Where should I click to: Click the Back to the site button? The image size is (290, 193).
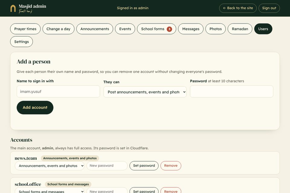[x=238, y=8]
